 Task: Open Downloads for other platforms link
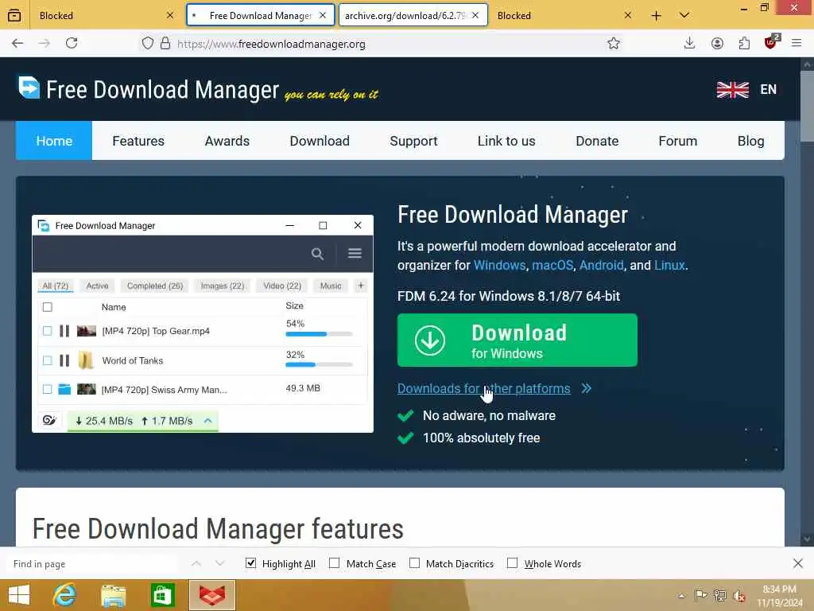(484, 388)
